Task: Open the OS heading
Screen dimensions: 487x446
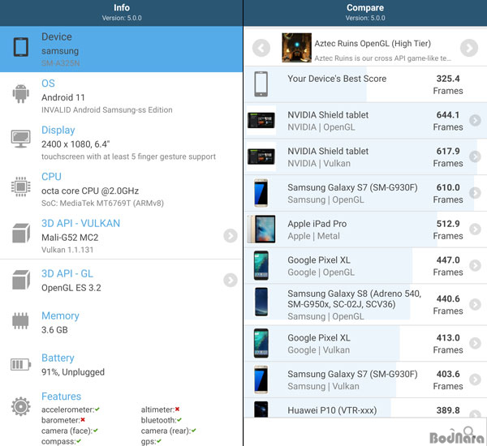Action: (48, 84)
